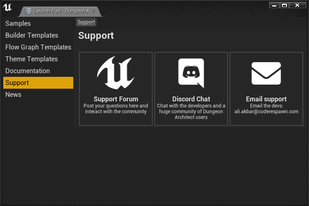
Task: Click the Unreal Engine logo in title bar
Action: coord(7,7)
